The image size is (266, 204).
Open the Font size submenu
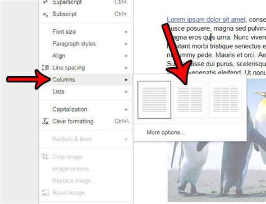coord(86,32)
